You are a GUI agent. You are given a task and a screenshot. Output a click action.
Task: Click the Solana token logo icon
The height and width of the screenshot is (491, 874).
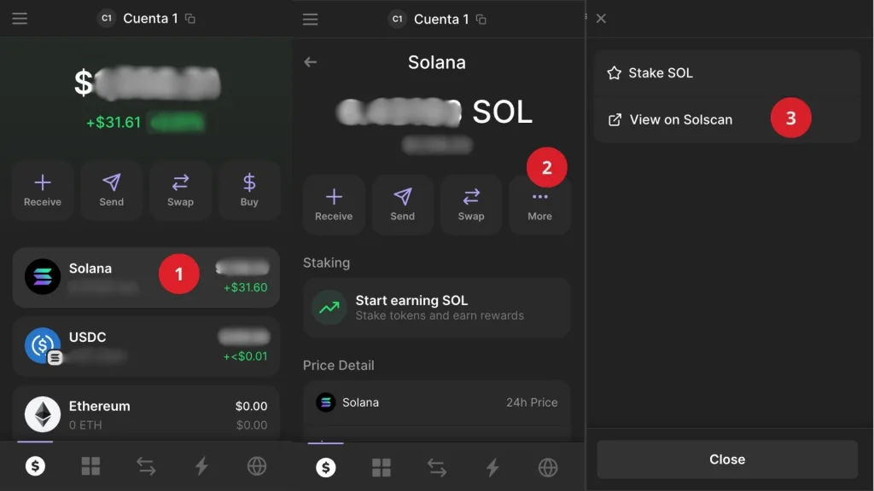click(43, 277)
